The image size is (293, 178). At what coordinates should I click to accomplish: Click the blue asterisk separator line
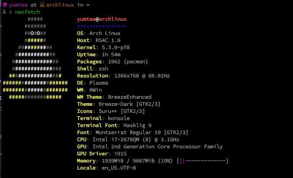click(x=102, y=27)
